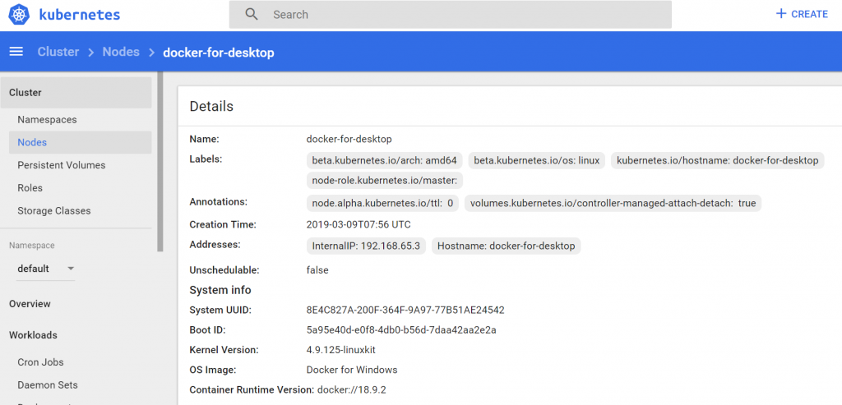Open Roles in the sidebar
The width and height of the screenshot is (842, 405).
coord(30,188)
